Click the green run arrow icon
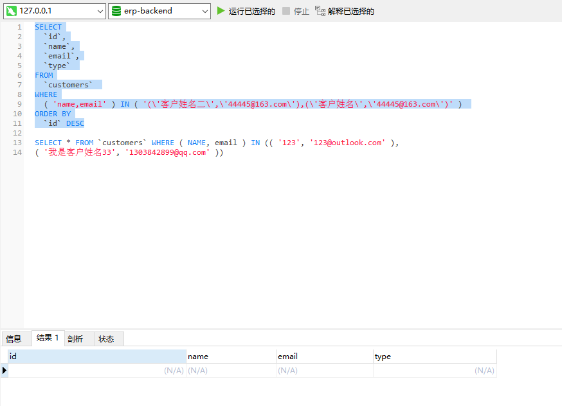 [221, 11]
